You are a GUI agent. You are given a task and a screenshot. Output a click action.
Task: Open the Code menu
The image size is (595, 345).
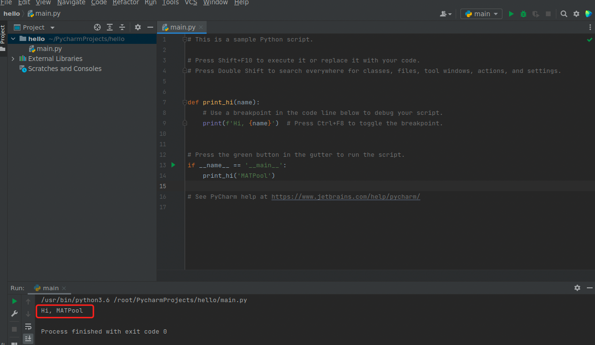[99, 2]
